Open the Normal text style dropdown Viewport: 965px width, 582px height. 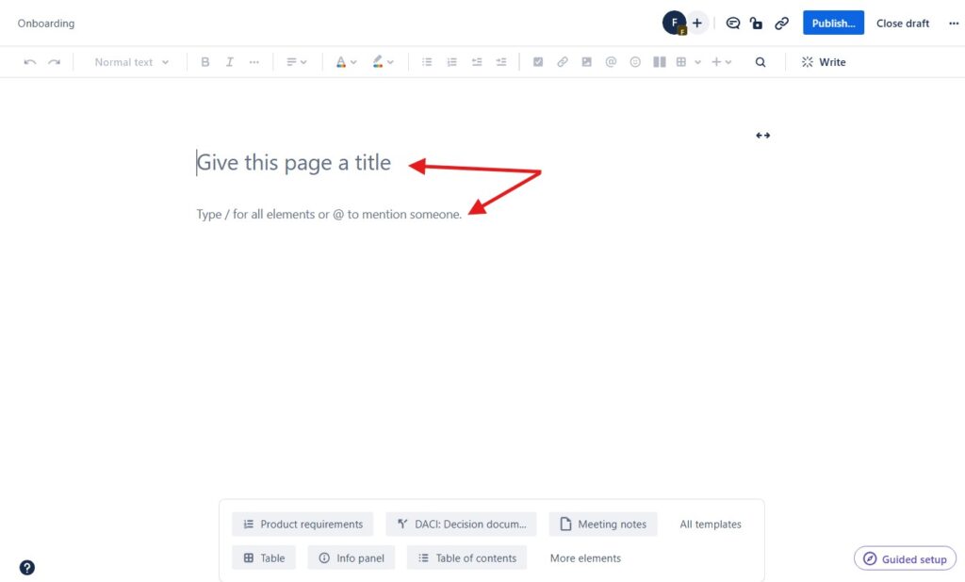coord(128,61)
